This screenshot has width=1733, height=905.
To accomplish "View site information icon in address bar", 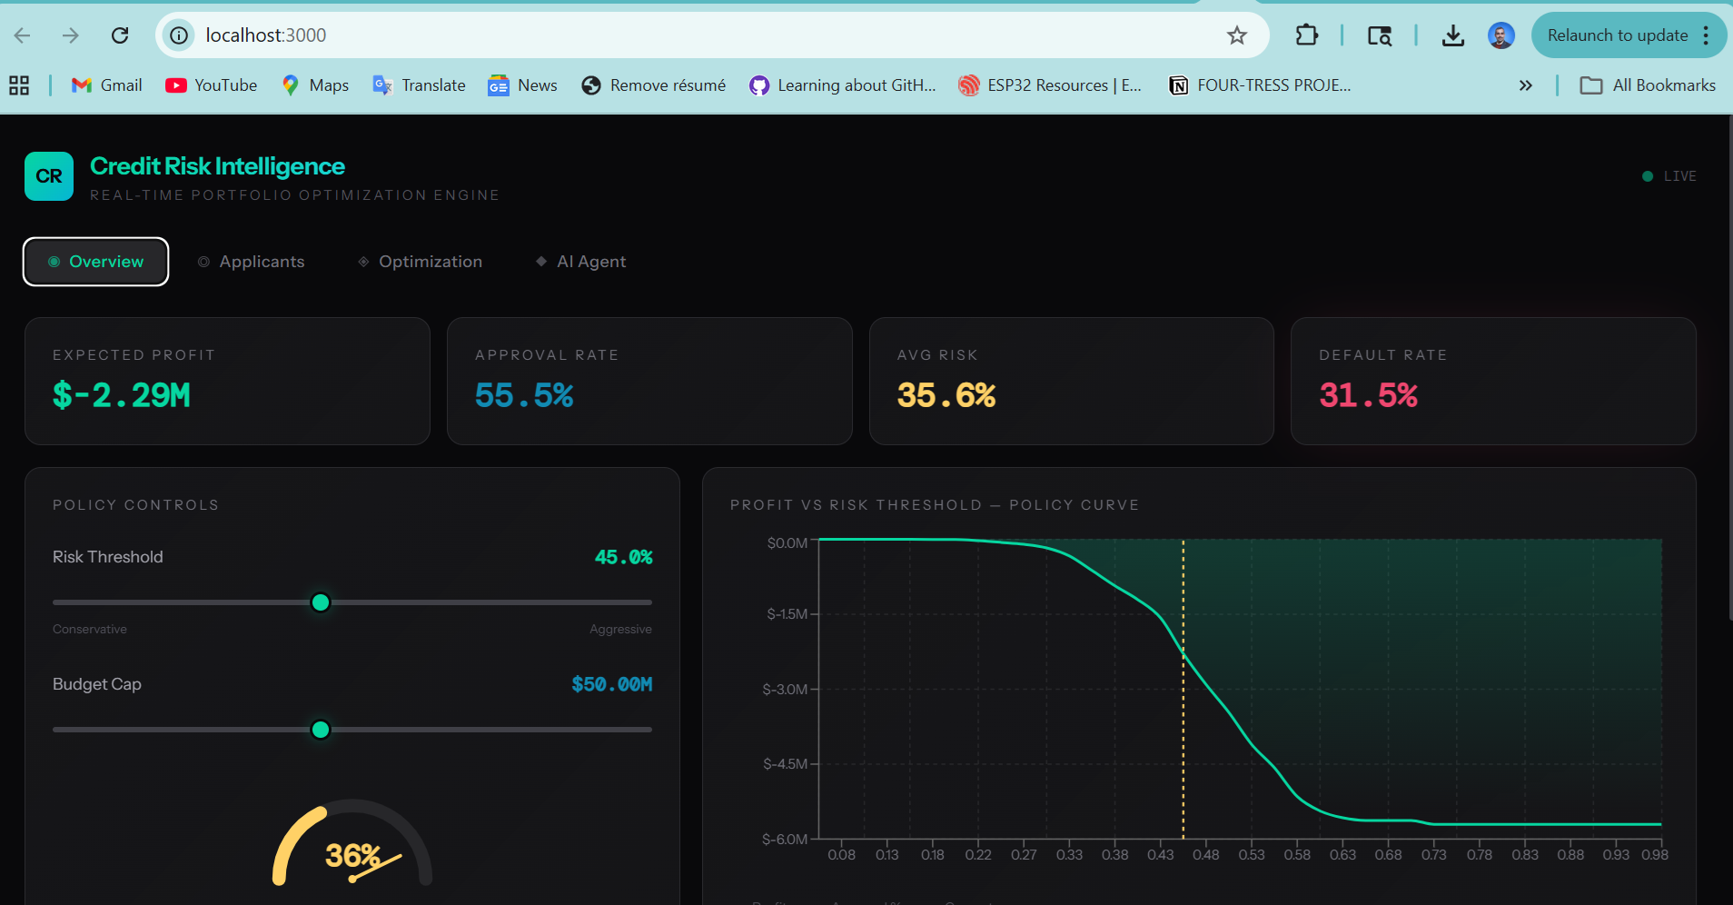I will (x=180, y=35).
